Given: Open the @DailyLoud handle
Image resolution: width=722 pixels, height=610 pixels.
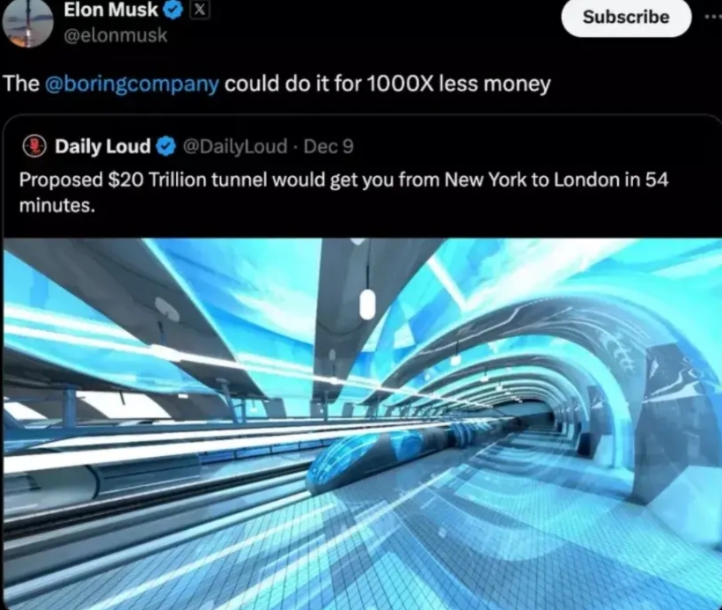Looking at the screenshot, I should pos(235,146).
